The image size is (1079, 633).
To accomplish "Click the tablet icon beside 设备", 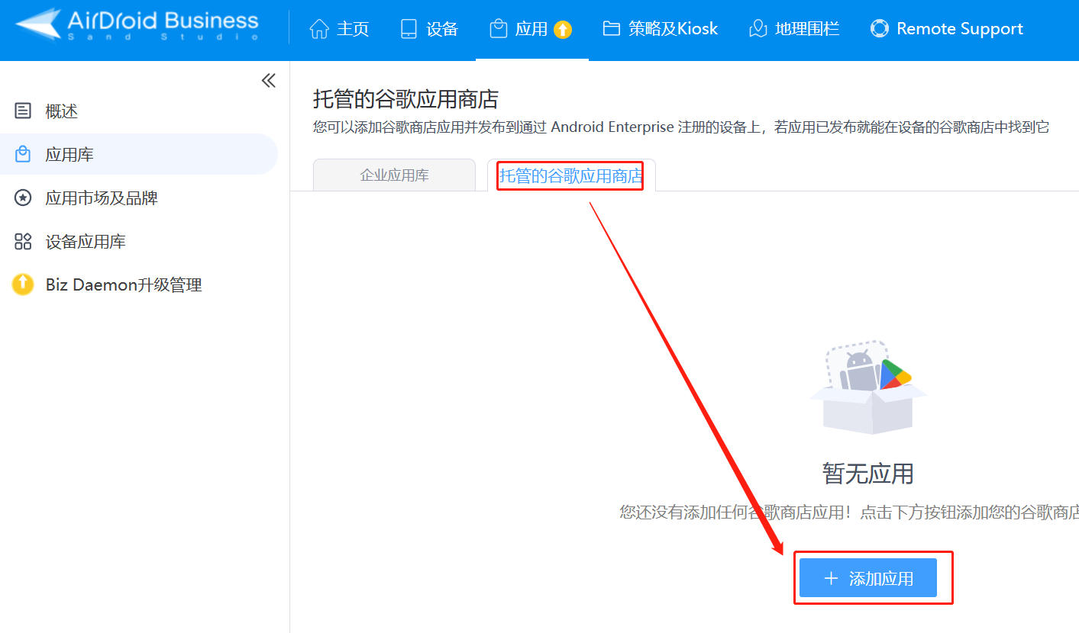I will [409, 29].
